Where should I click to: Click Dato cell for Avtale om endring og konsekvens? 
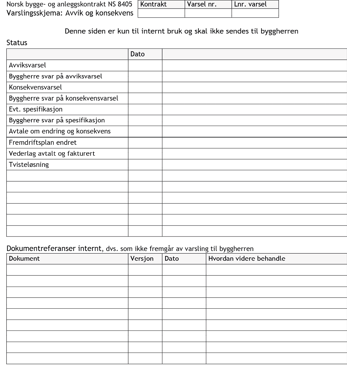[x=145, y=131]
